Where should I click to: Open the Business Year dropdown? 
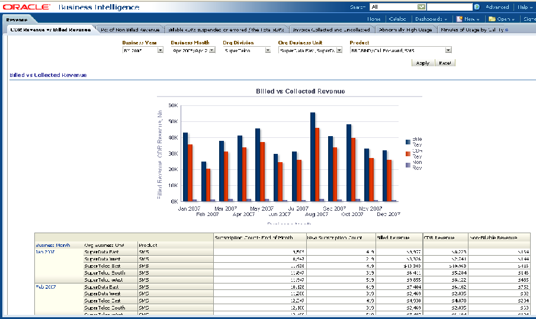[161, 50]
